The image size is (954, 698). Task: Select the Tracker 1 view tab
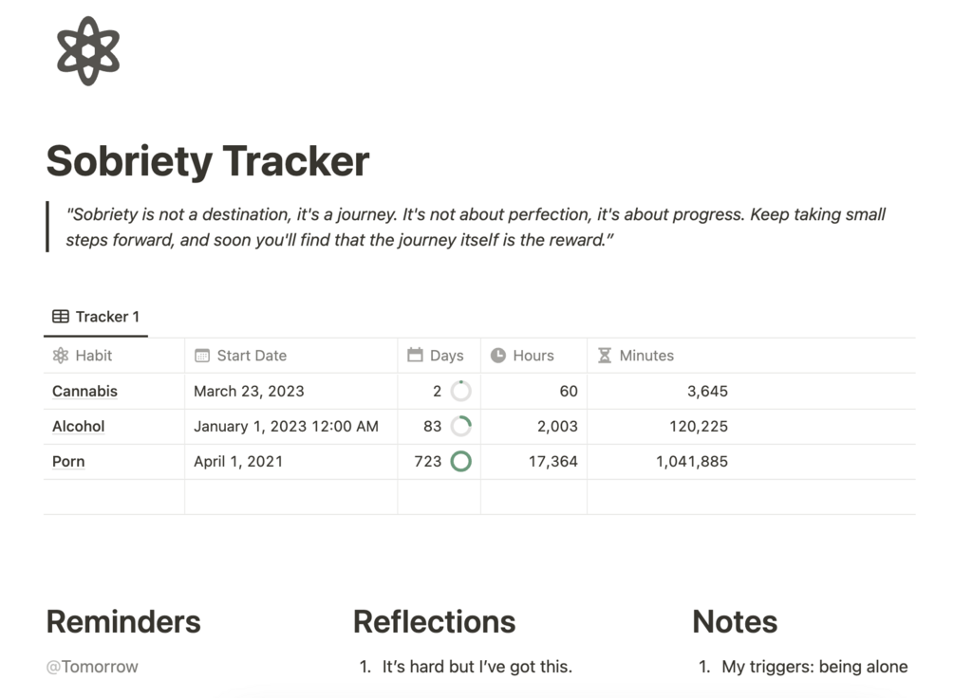pyautogui.click(x=96, y=317)
